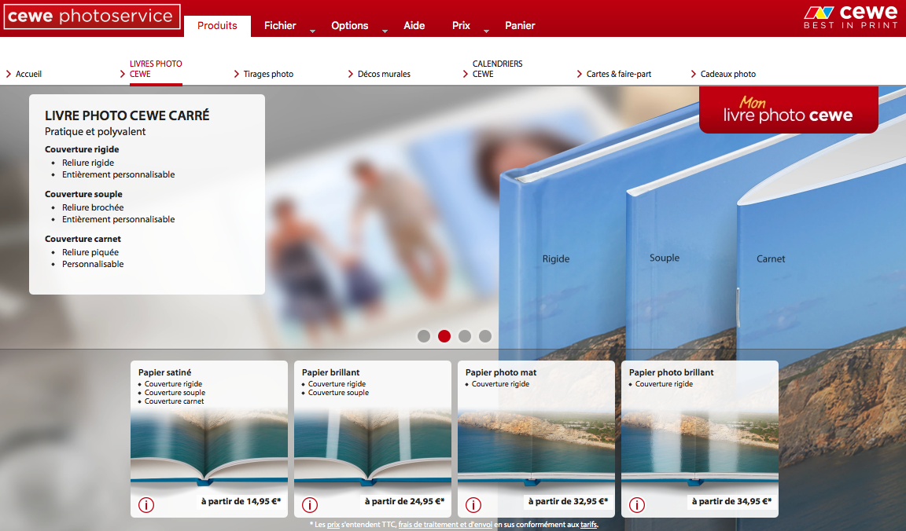Image resolution: width=906 pixels, height=531 pixels.
Task: Click the Mon livre photo cewe badge
Action: click(788, 110)
